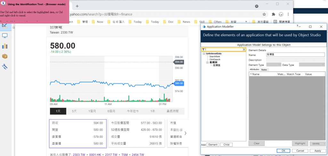Open the Identify button dropdown arrow
The height and width of the screenshot is (156, 328).
(324, 144)
